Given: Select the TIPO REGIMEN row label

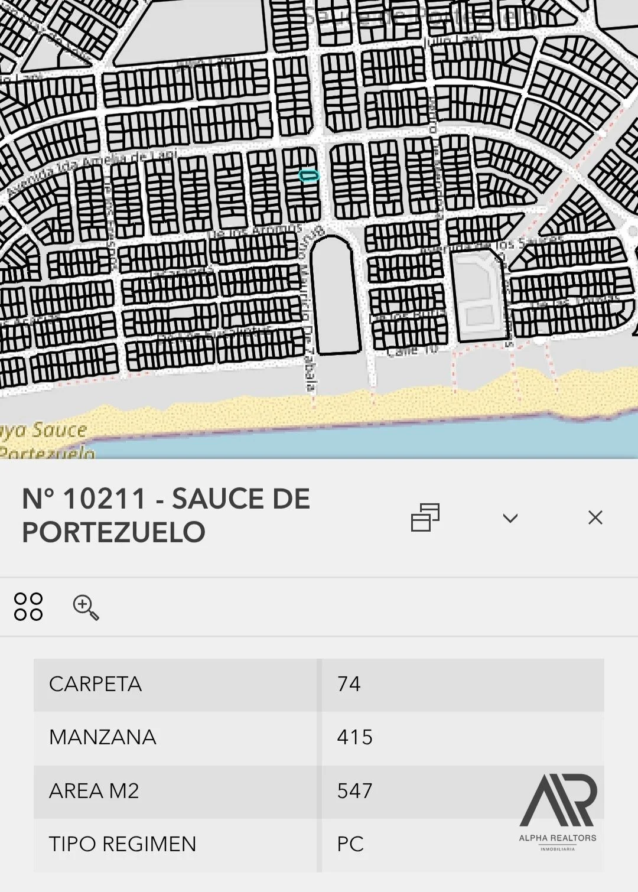Looking at the screenshot, I should coord(122,844).
